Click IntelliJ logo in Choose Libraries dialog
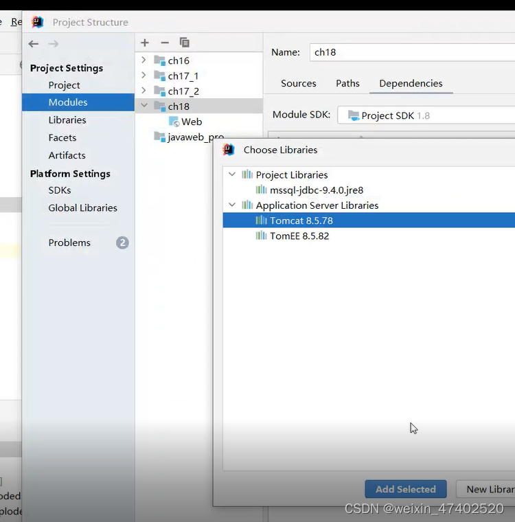The image size is (515, 522). (229, 150)
